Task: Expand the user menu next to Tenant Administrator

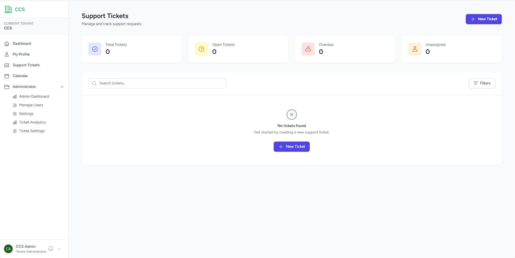Action: pos(59,249)
